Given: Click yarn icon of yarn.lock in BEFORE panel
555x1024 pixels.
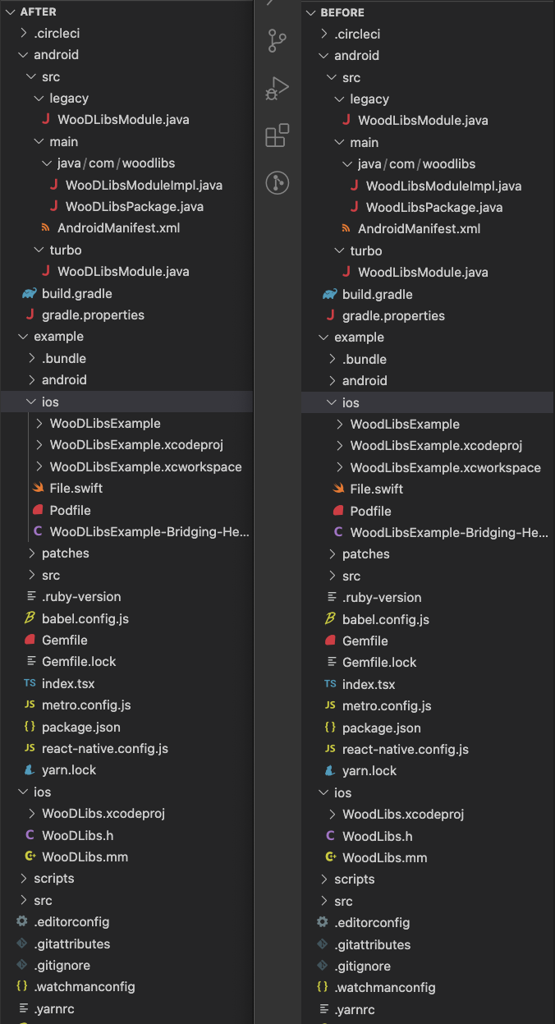Looking at the screenshot, I should coord(330,770).
